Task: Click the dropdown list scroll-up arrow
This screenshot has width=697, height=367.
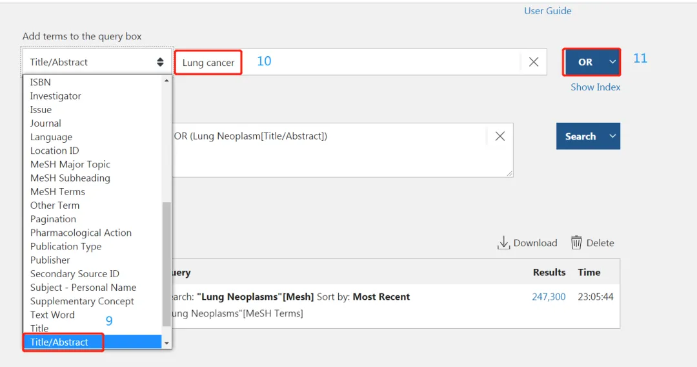Action: point(167,81)
